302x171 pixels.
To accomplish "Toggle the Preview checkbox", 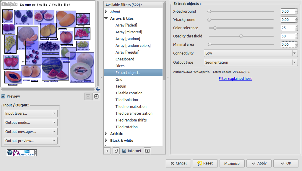I will 3,96.
